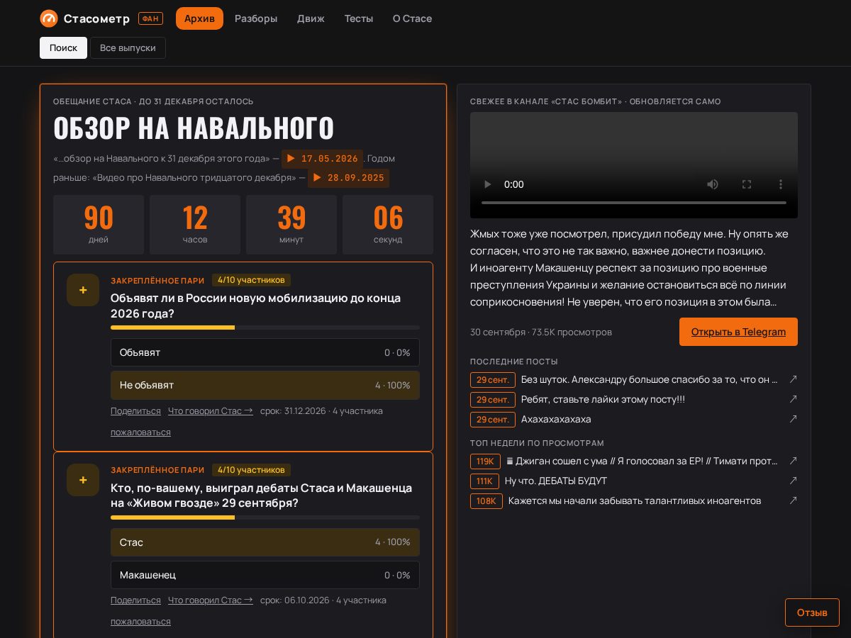Vote for option Объявят
The width and height of the screenshot is (851, 638).
click(x=265, y=352)
